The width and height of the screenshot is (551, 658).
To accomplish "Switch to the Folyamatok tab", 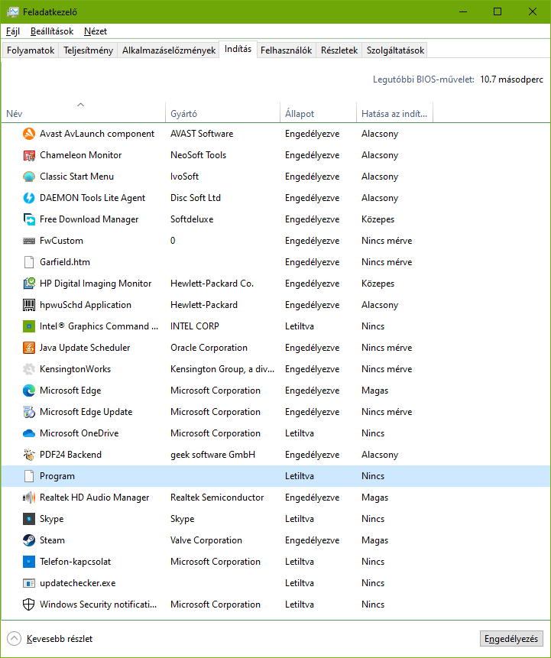I will click(x=31, y=50).
